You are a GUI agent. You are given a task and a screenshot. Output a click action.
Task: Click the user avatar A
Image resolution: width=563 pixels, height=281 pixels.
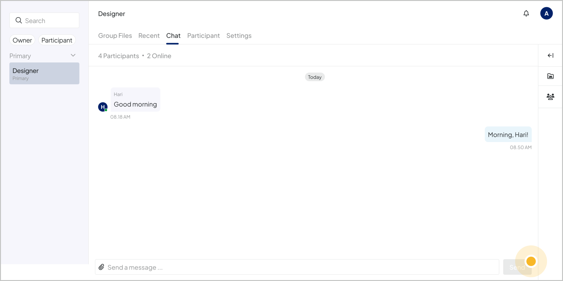(546, 13)
